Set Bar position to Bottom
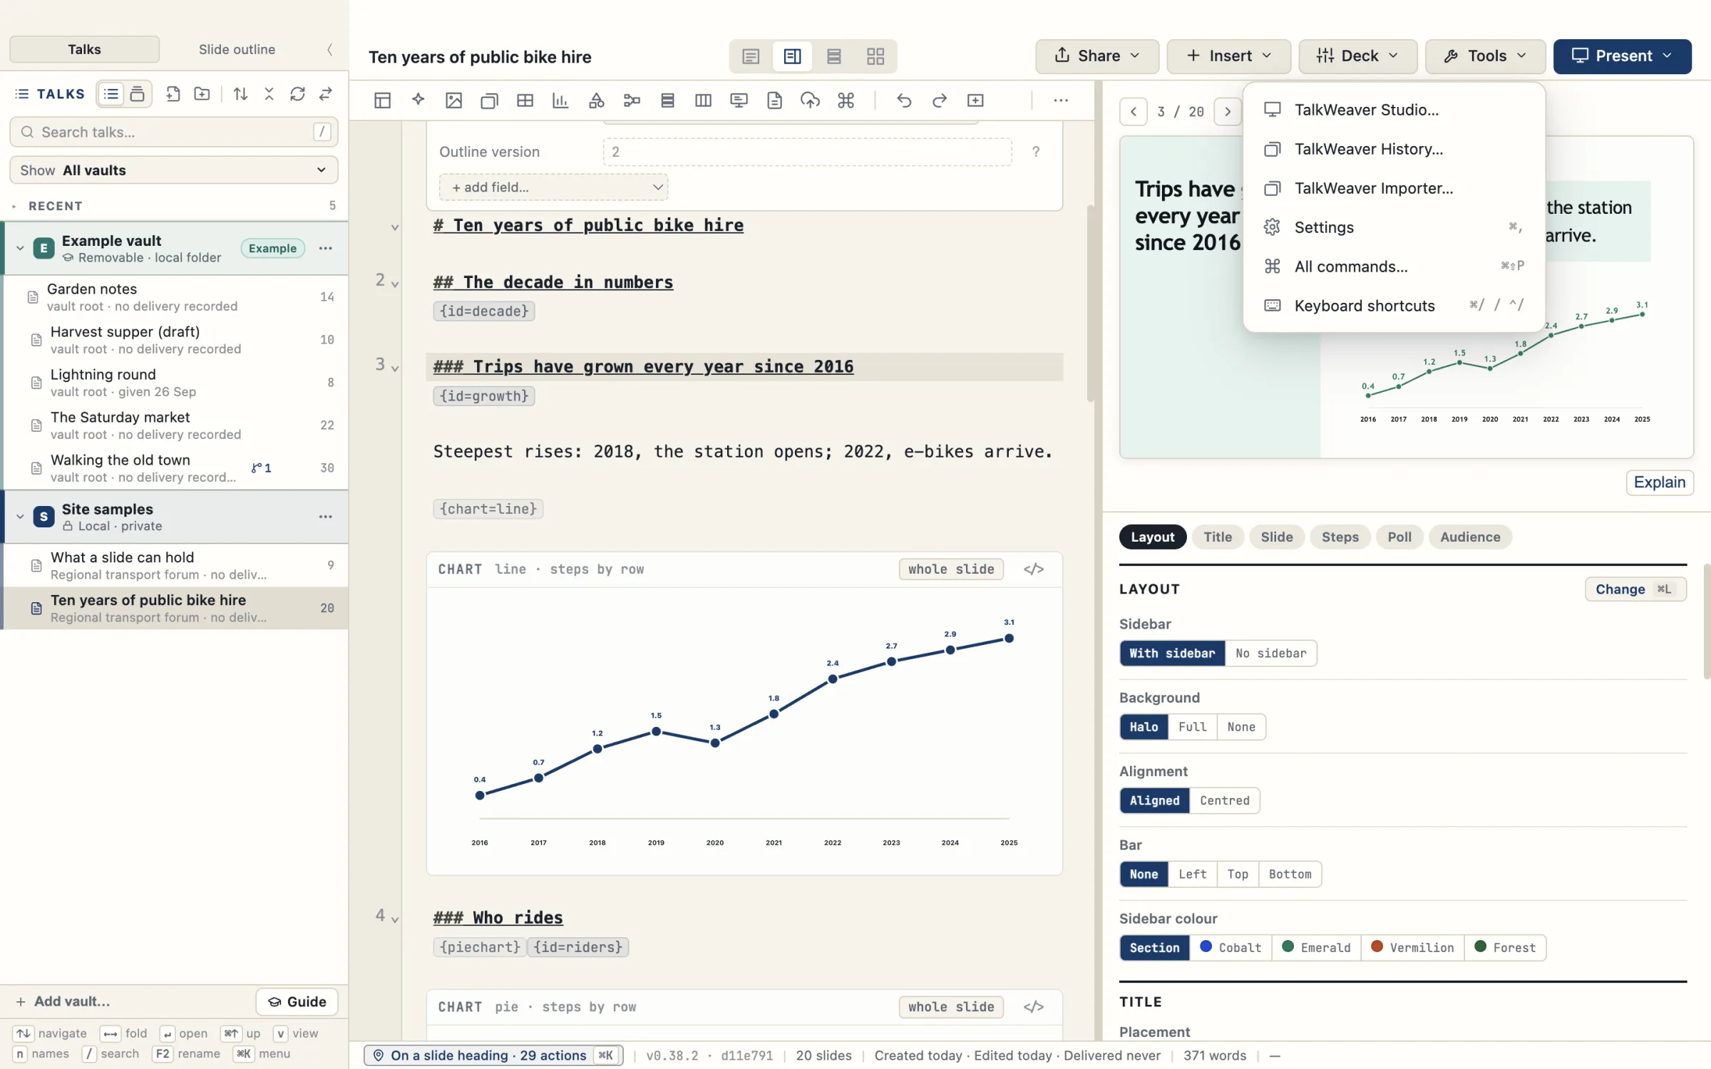The image size is (1711, 1069). [x=1290, y=874]
